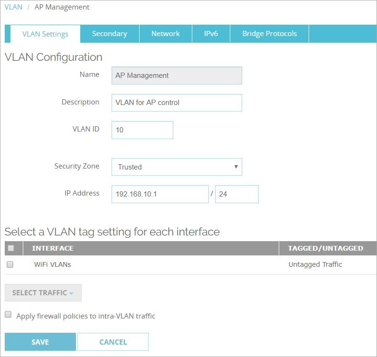Open the Select Traffic dropdown button
This screenshot has width=377, height=357.
tap(43, 293)
